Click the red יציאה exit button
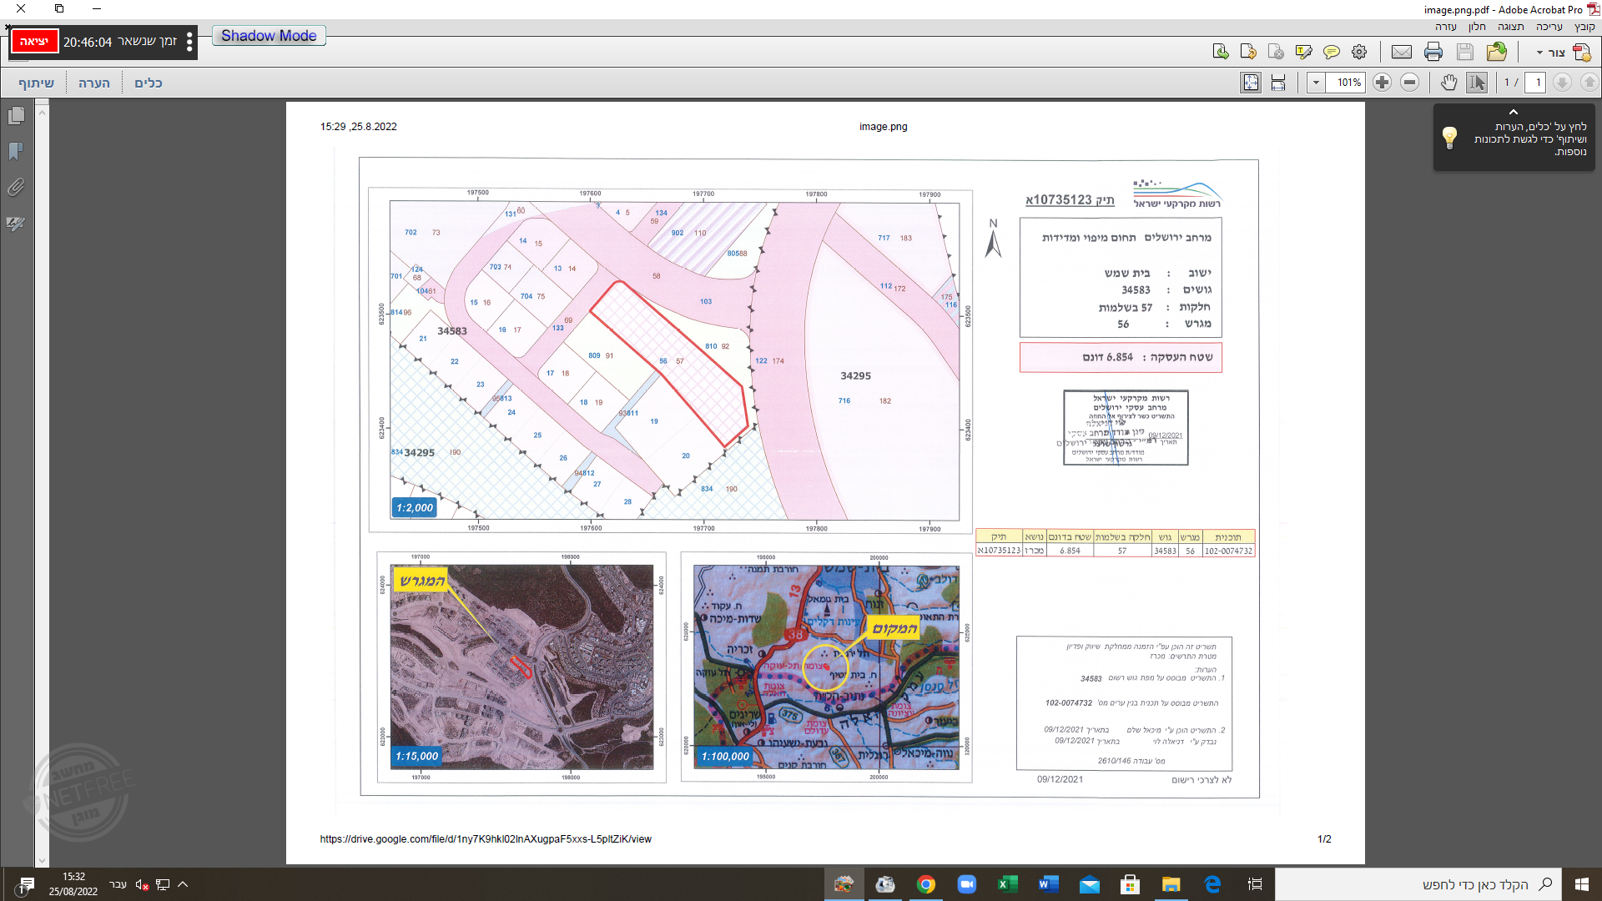Viewport: 1602px width, 901px height. tap(35, 42)
